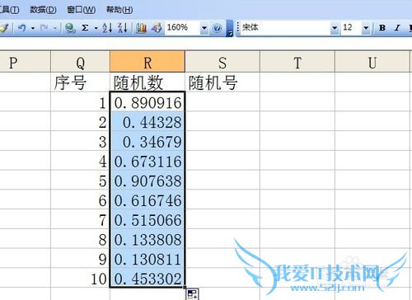Click the Undo toolbar icon
This screenshot has height=300, width=412.
point(22,28)
